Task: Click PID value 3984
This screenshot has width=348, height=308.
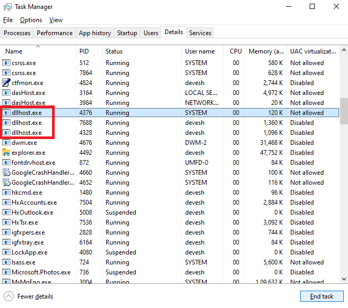Action: 86,103
